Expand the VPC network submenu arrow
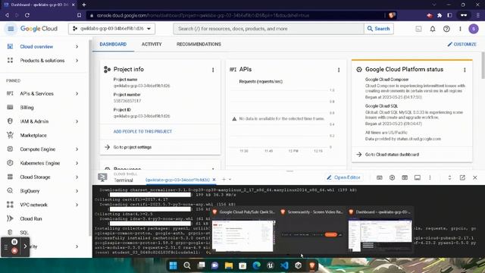485x273 pixels. (x=77, y=205)
